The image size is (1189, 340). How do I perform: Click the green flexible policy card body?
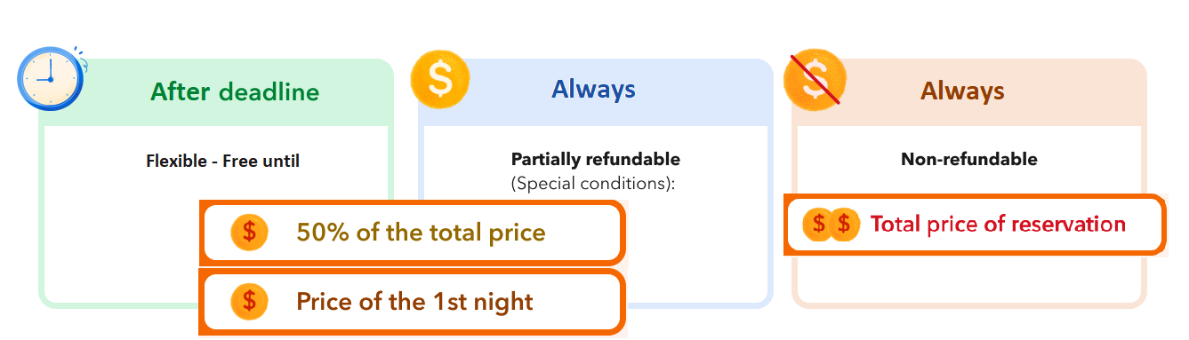pos(215,214)
